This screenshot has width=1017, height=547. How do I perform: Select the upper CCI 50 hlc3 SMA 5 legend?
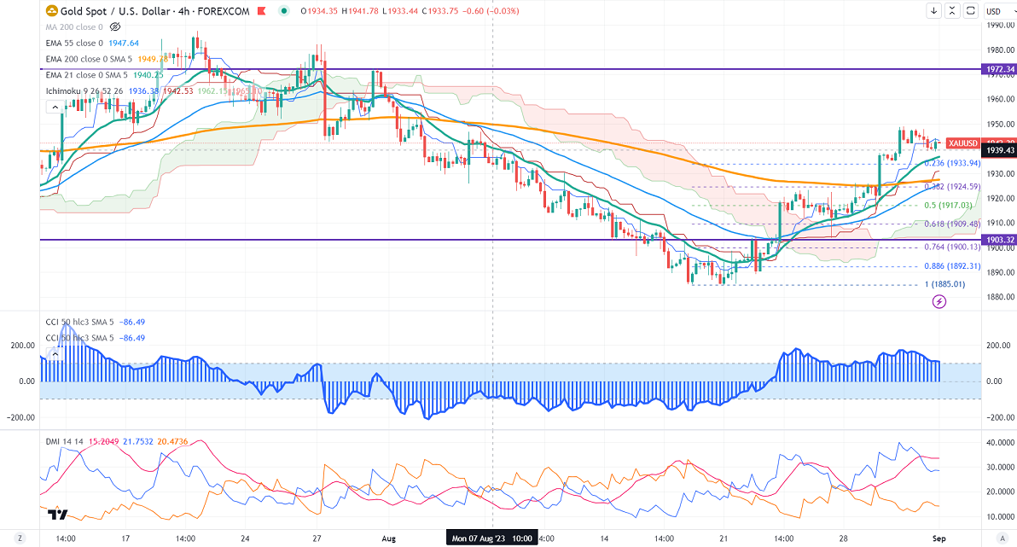pyautogui.click(x=79, y=322)
